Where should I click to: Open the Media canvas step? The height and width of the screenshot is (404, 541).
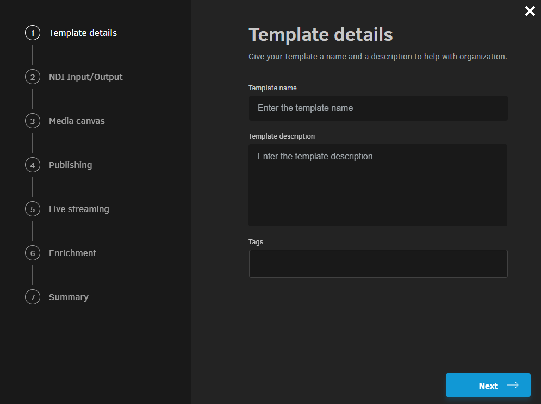click(x=76, y=121)
